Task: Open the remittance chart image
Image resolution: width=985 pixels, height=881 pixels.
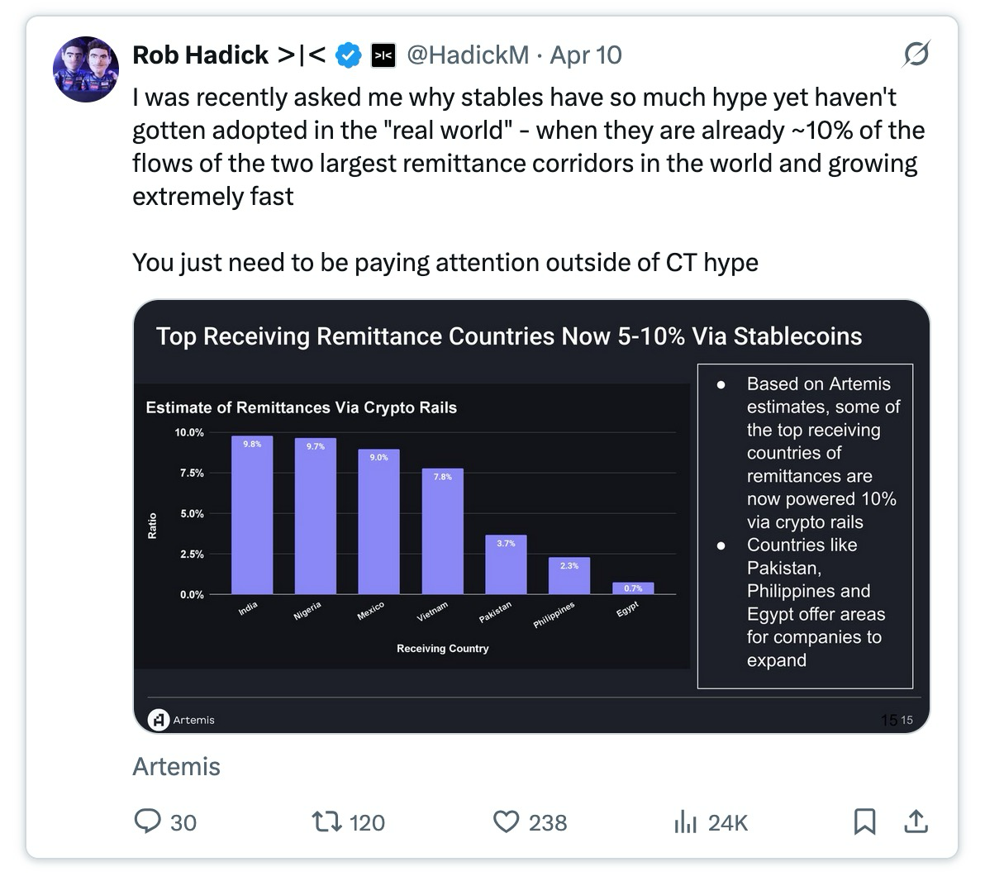Action: [x=531, y=517]
